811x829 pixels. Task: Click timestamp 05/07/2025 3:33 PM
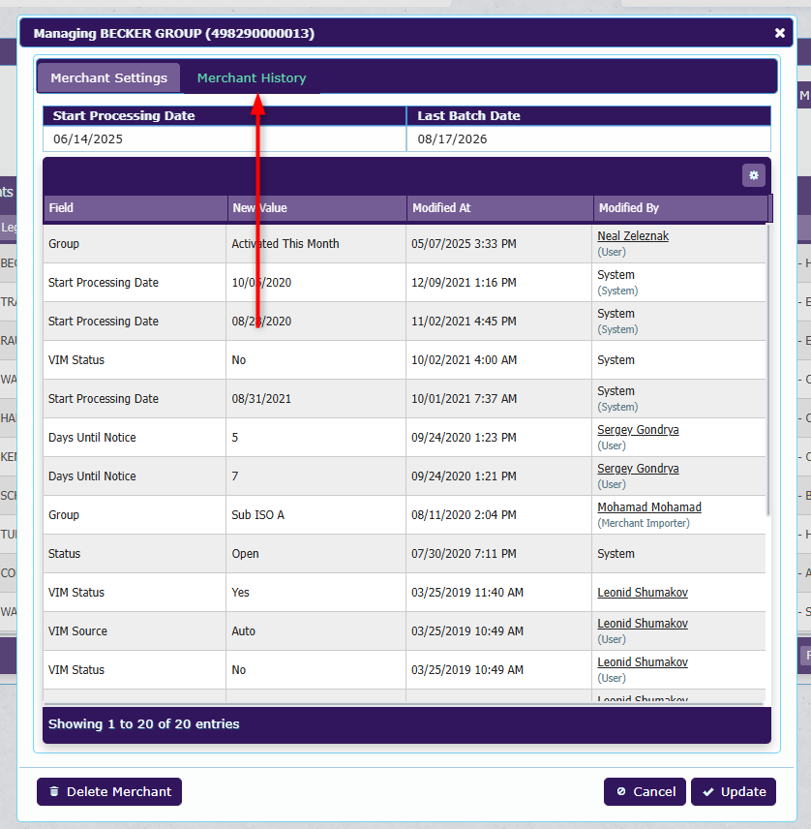(x=464, y=244)
